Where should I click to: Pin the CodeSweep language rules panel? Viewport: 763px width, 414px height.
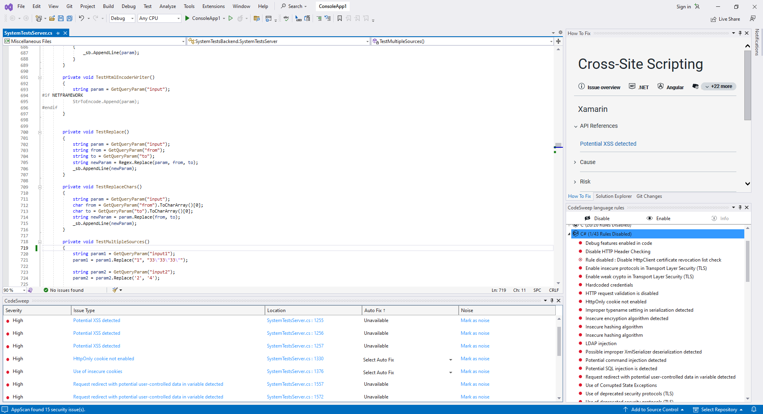[740, 207]
